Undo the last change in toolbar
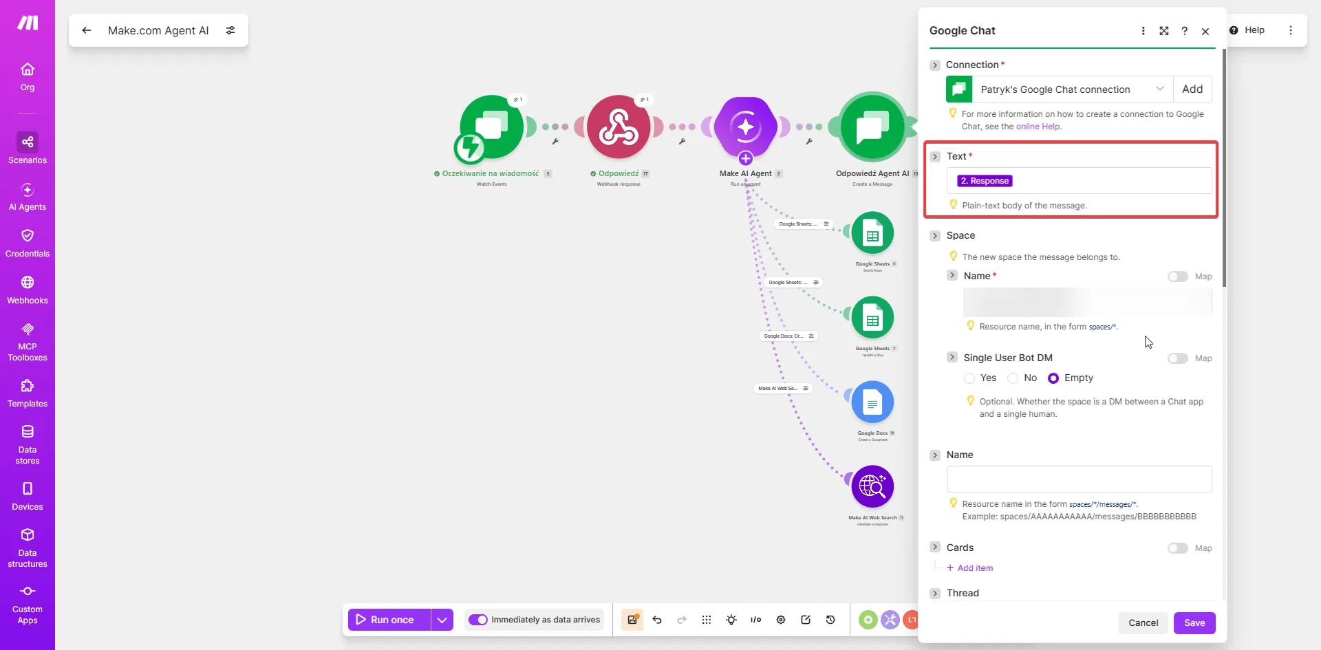 [657, 620]
